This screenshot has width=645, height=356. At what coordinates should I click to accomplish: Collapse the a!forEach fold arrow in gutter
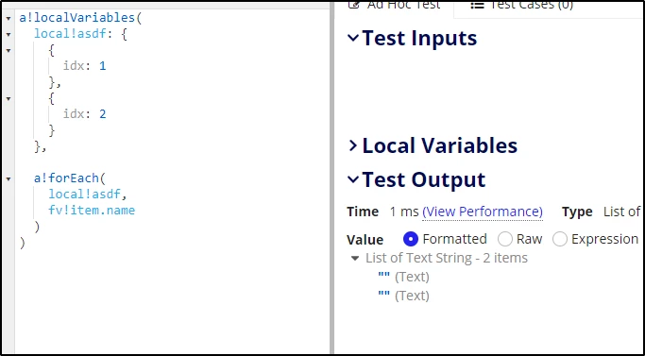[8, 179]
